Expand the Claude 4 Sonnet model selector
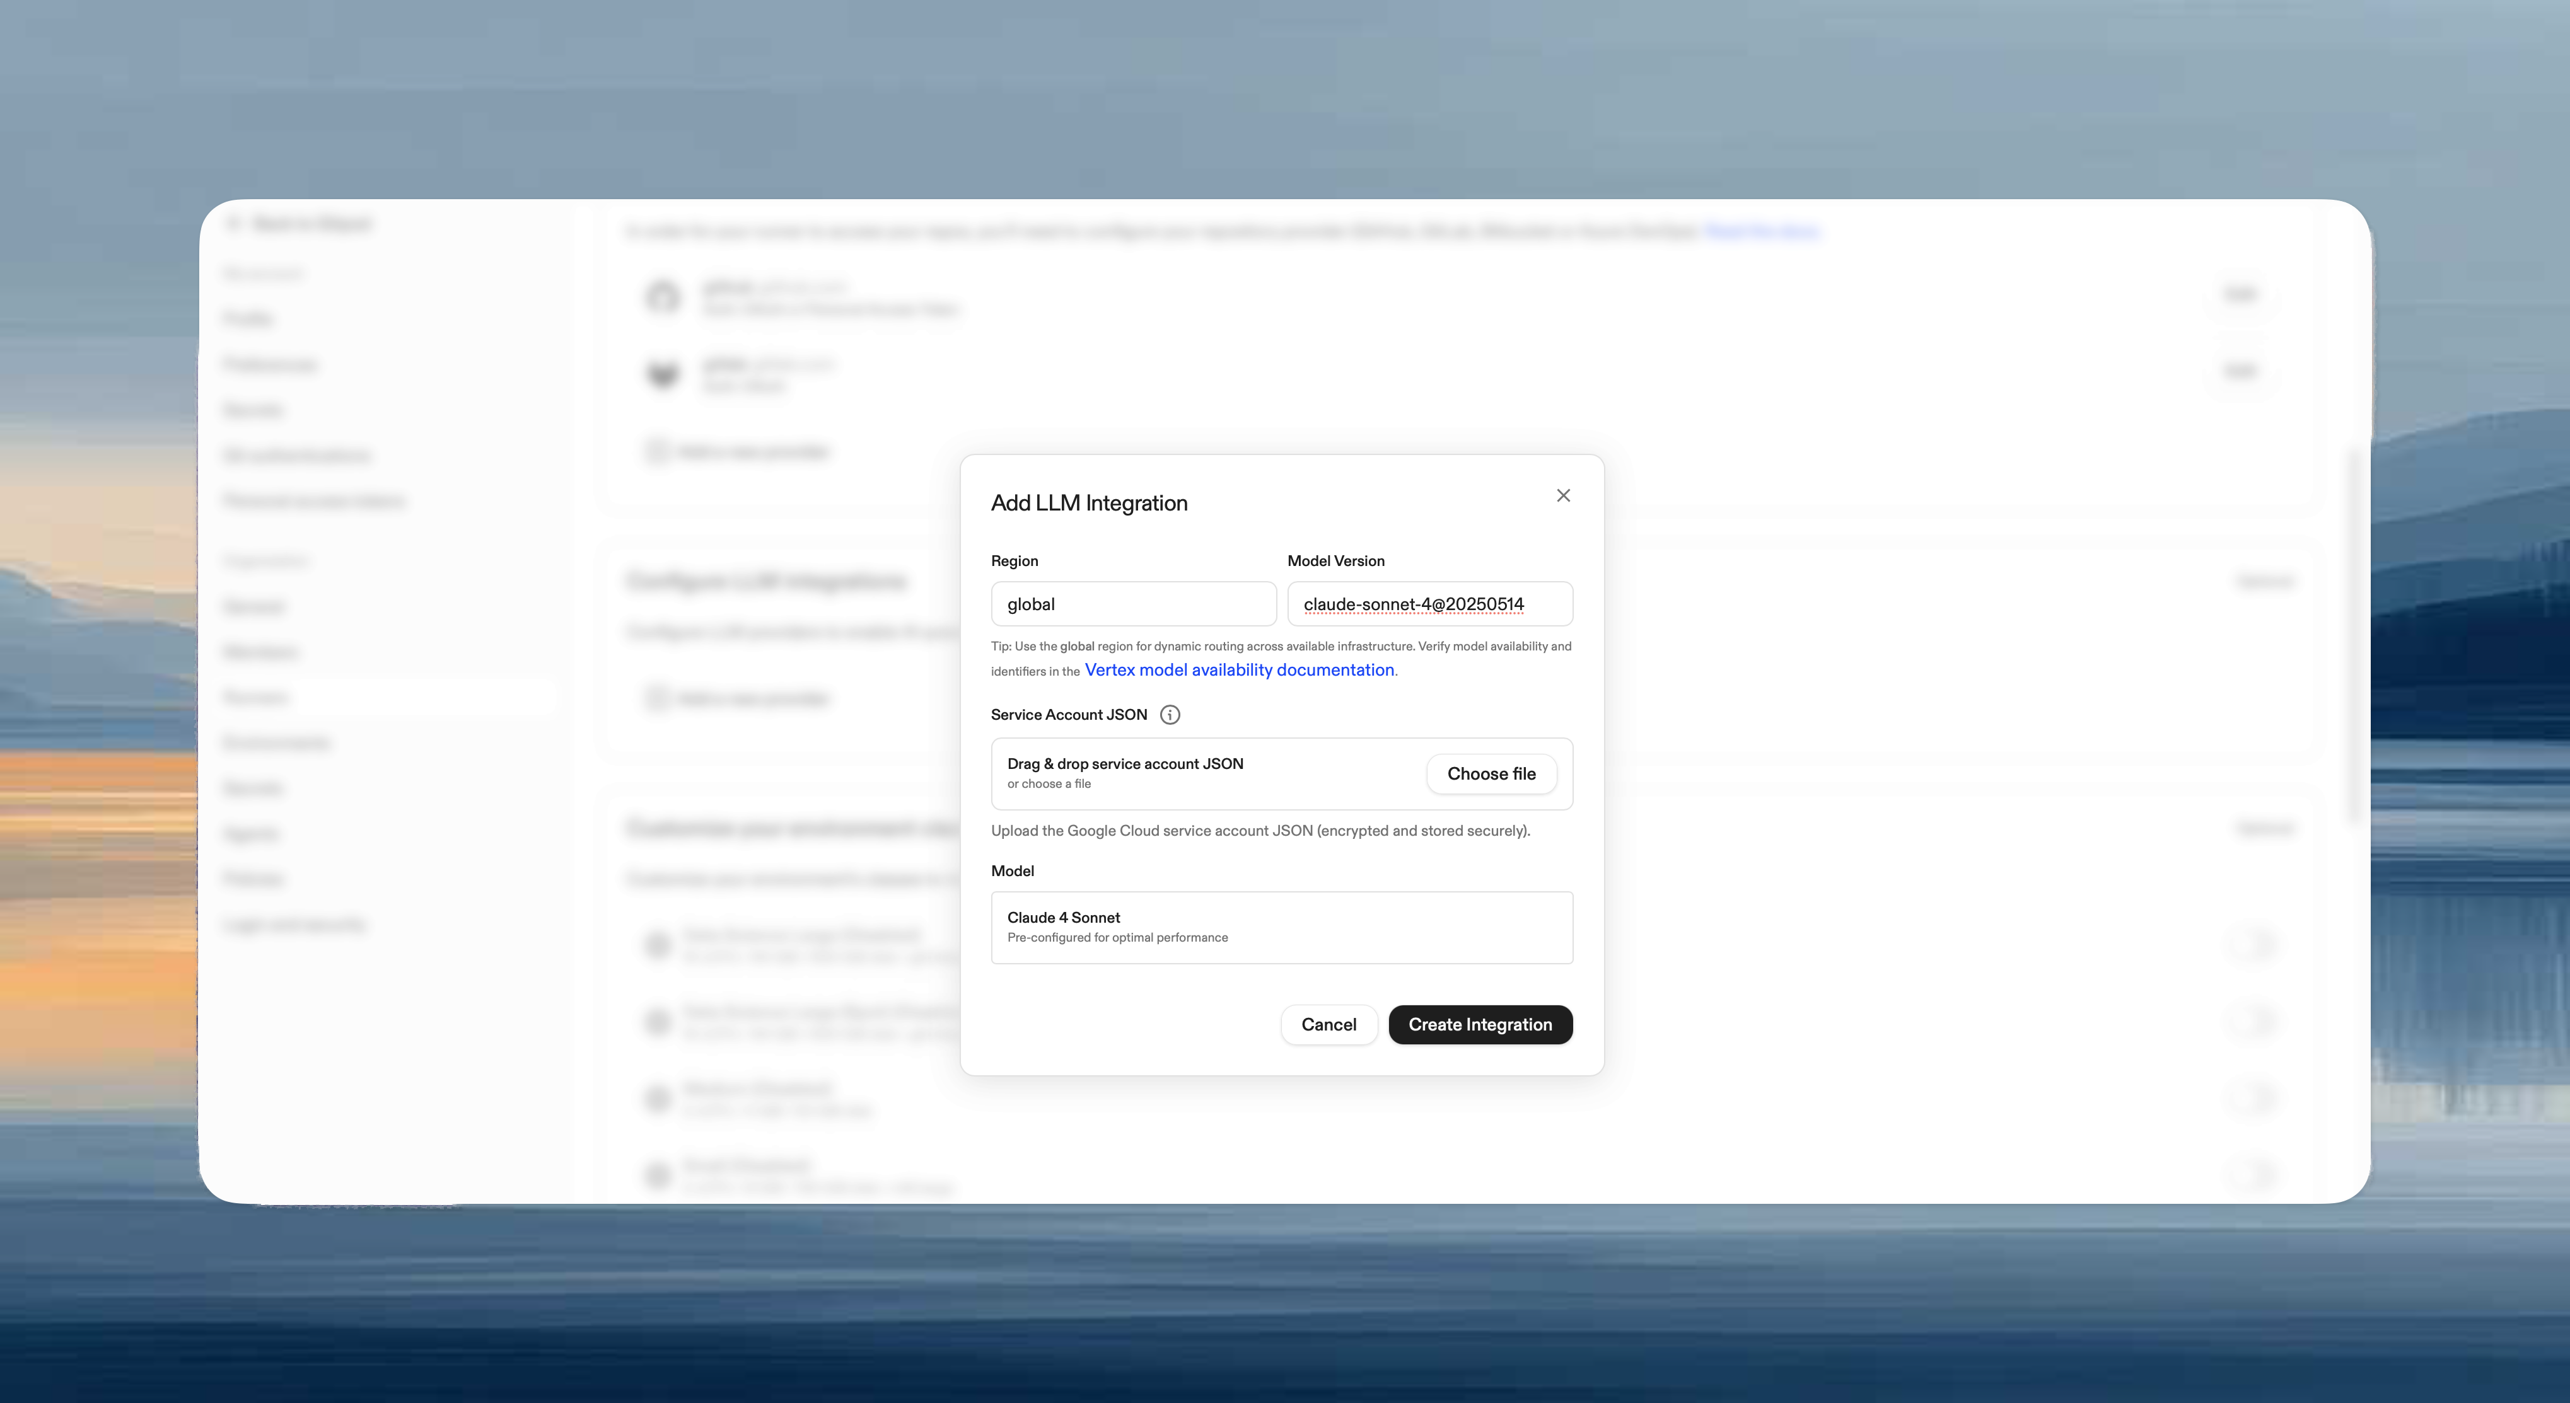 point(1281,927)
